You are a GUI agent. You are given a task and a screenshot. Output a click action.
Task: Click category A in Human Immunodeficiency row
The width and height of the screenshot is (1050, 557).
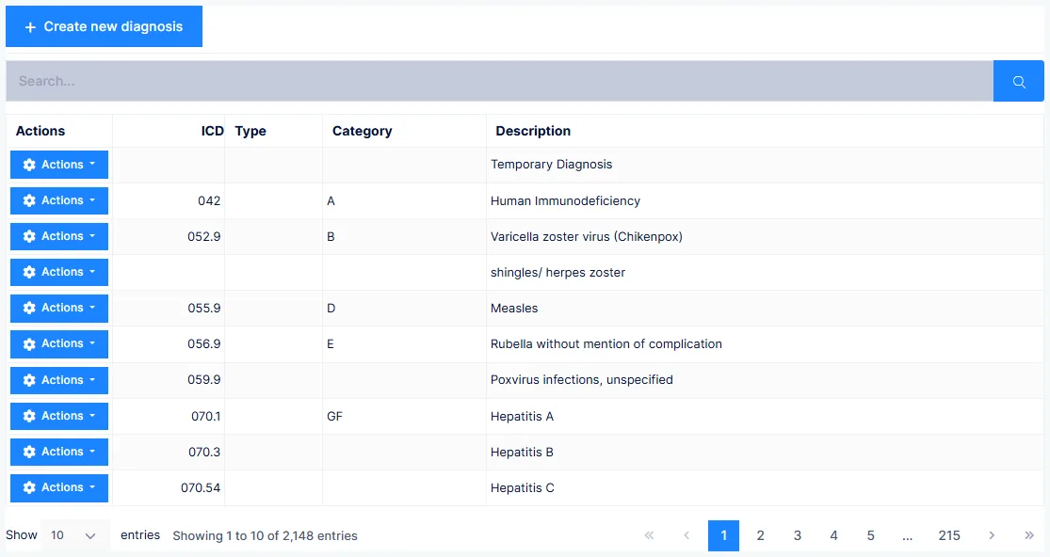[331, 200]
